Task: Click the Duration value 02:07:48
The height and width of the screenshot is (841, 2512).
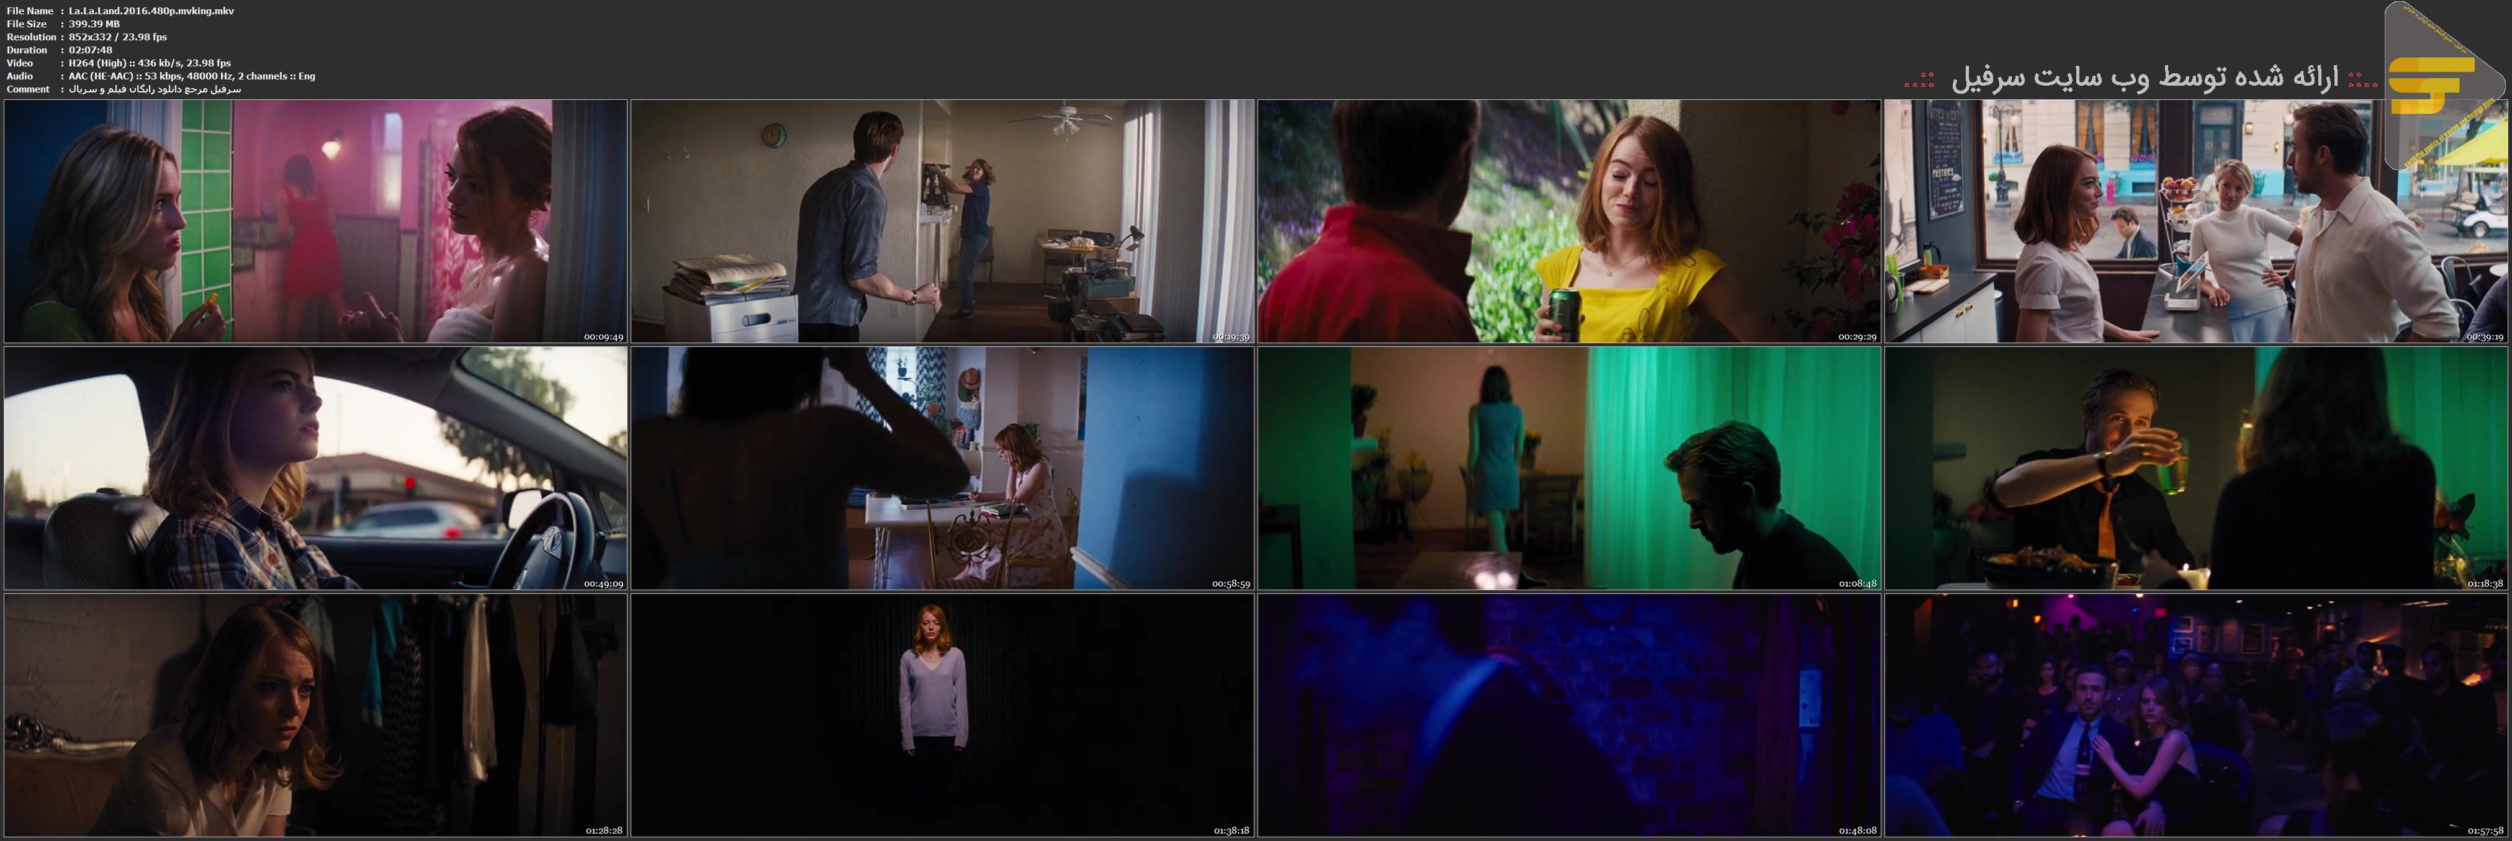Action: tap(90, 50)
